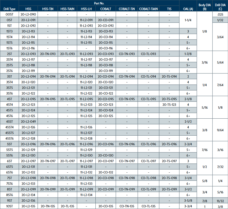Select the Drill DIA (C) header
This screenshot has height=209, width=228.
220,7
